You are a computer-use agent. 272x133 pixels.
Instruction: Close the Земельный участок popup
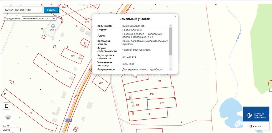(x=175, y=16)
